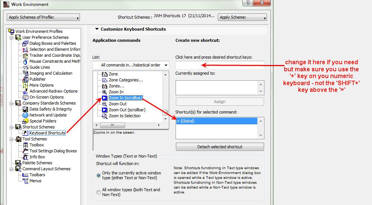This screenshot has height=205, width=372.
Task: Click command list horizontal scroll right arrow
Action: pyautogui.click(x=159, y=125)
